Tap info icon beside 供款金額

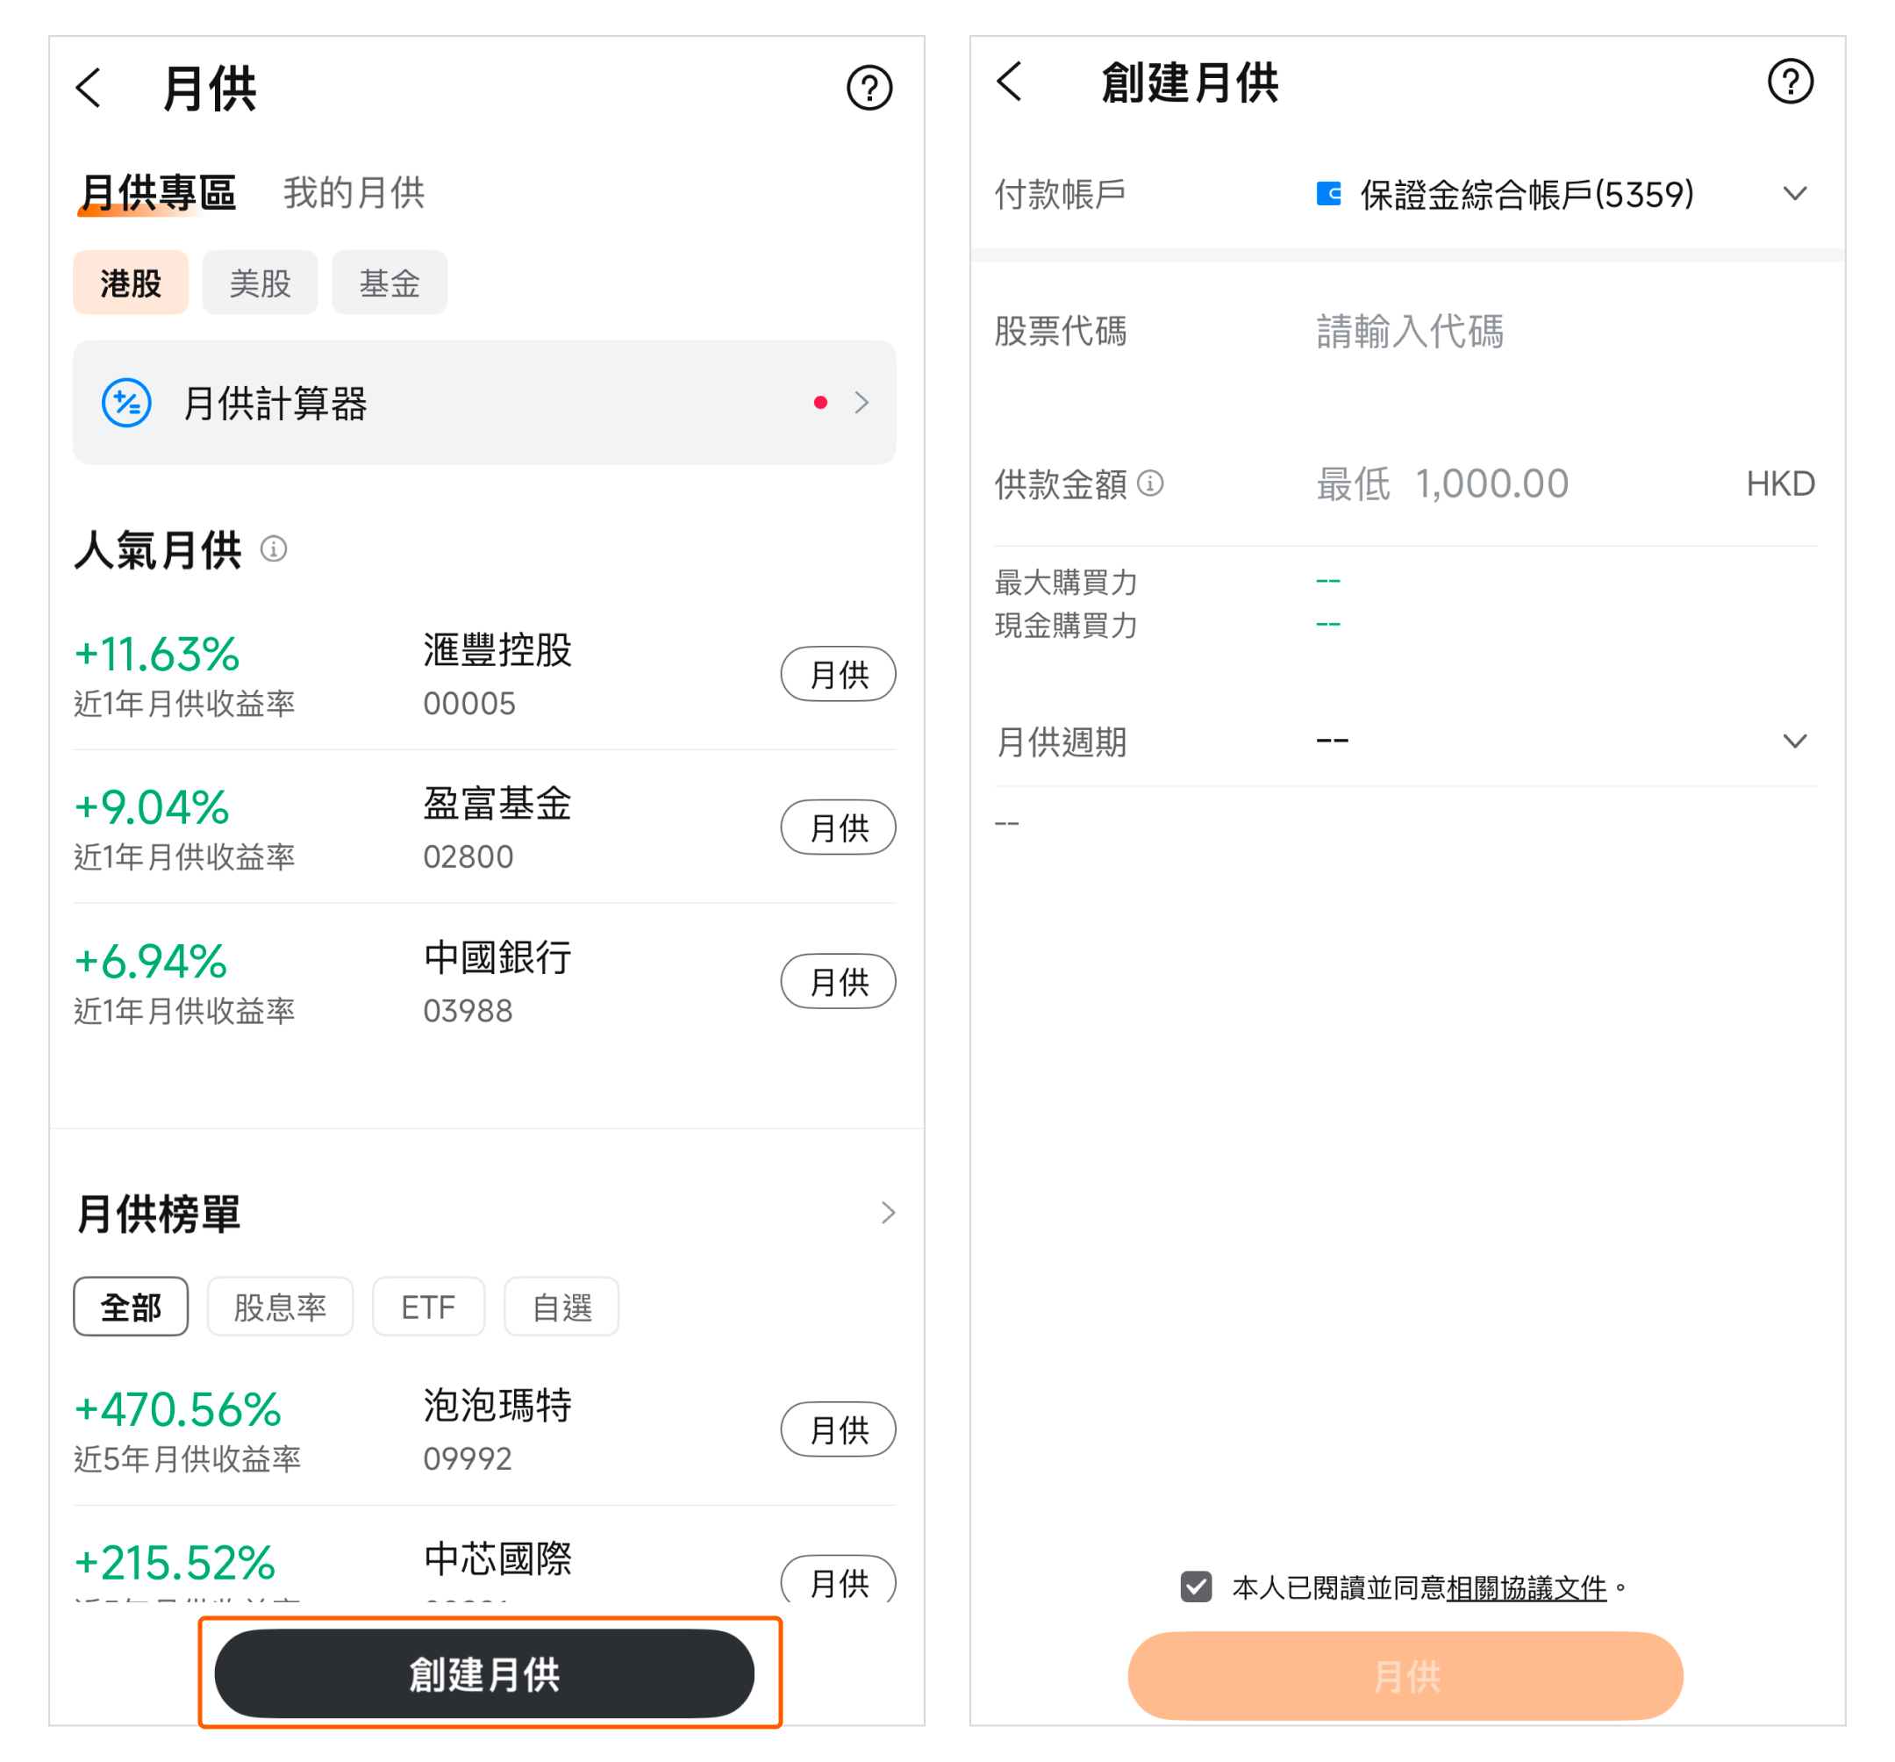click(x=1150, y=483)
